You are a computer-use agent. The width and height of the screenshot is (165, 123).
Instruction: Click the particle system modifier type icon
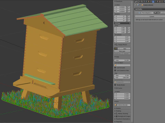(x=139, y=13)
